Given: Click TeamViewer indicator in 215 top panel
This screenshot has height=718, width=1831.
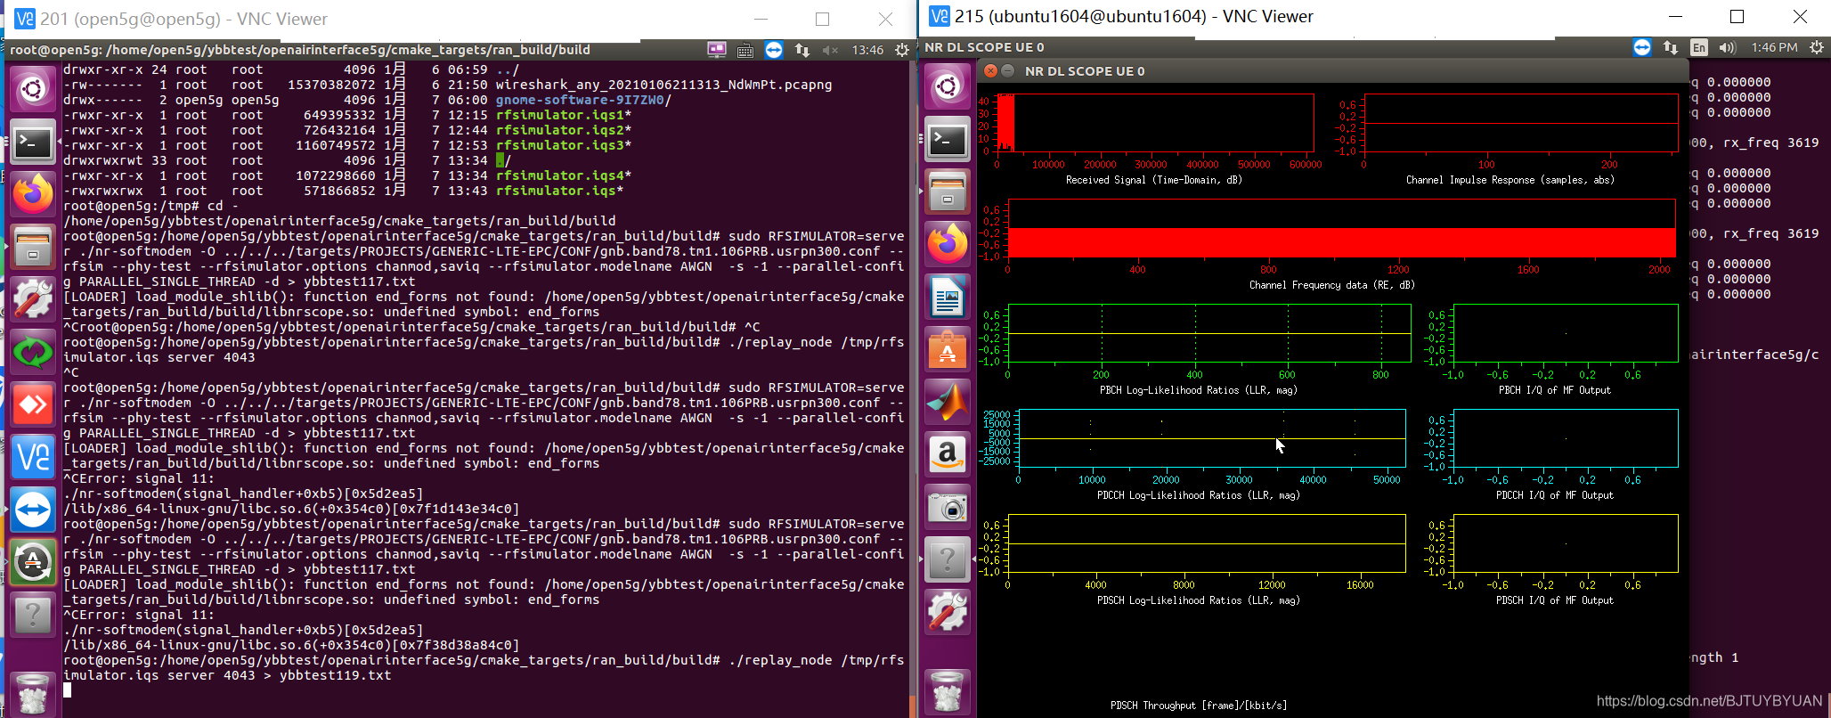Looking at the screenshot, I should pyautogui.click(x=1642, y=47).
